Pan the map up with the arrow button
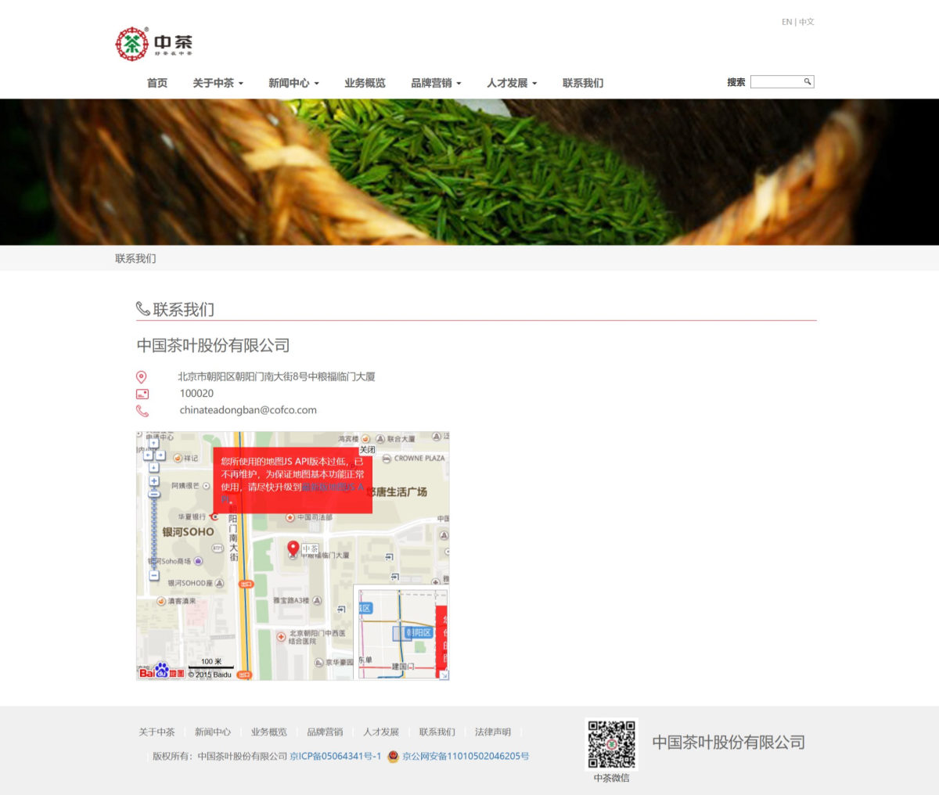The image size is (939, 795). click(154, 444)
